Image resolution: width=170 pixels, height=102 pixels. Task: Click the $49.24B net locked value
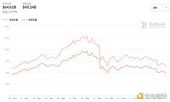pyautogui.click(x=29, y=7)
